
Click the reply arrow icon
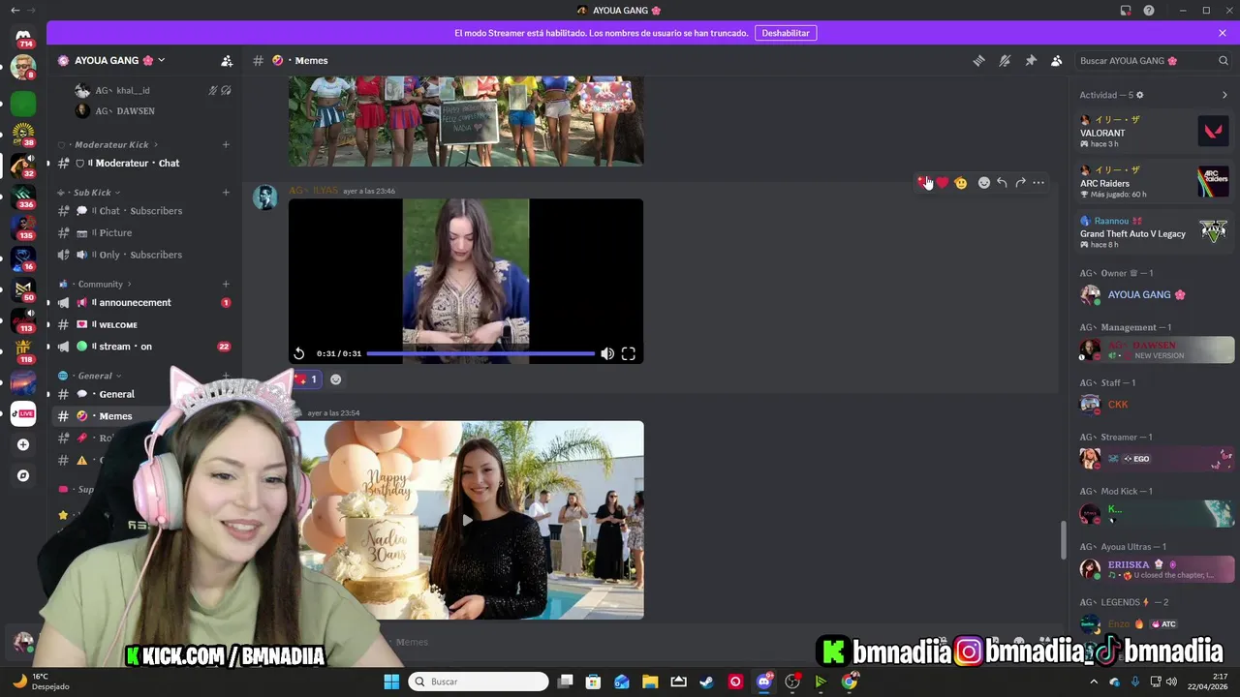pos(1002,182)
